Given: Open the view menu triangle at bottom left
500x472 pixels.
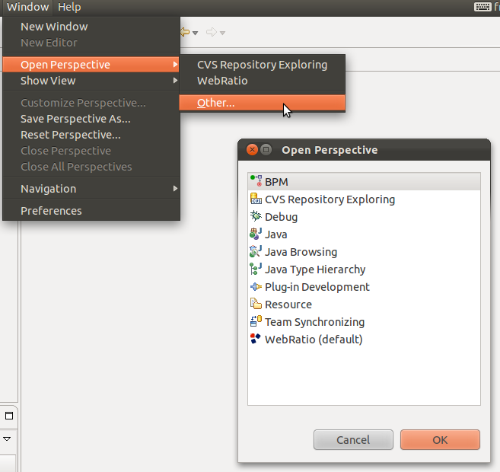Looking at the screenshot, I should (7, 439).
